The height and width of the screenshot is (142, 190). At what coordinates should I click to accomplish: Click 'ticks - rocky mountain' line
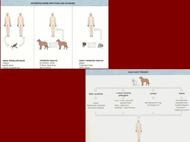click(124, 100)
